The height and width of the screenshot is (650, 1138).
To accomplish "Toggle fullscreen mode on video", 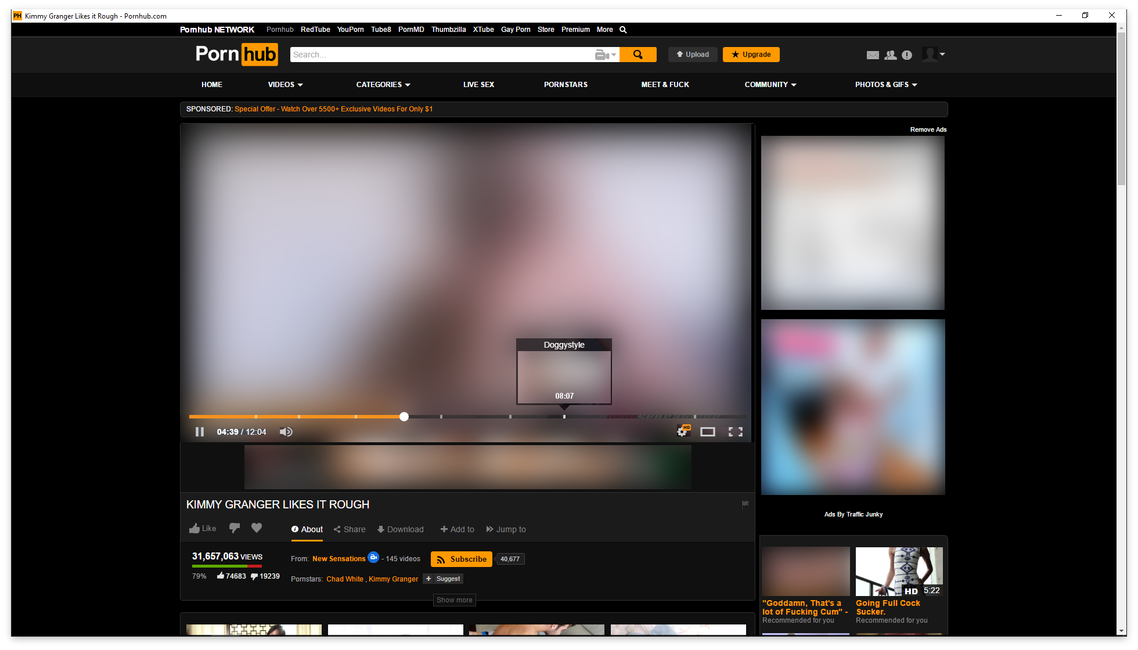I will coord(734,431).
